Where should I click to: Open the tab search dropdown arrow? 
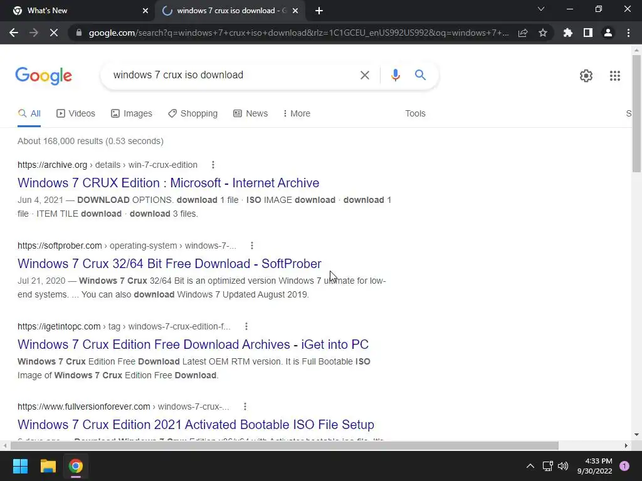click(x=541, y=9)
